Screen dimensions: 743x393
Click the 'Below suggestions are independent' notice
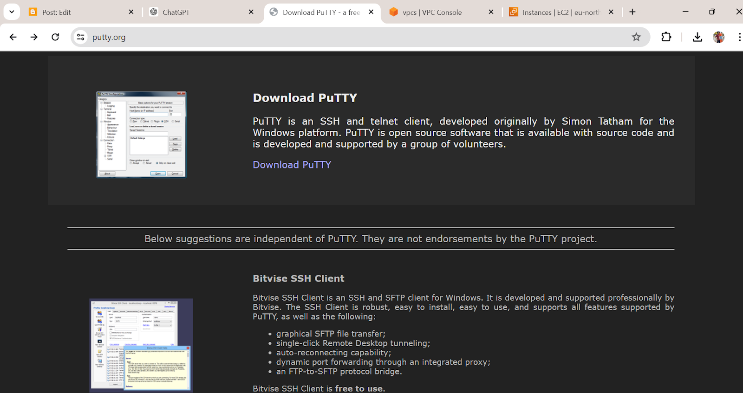click(x=371, y=238)
